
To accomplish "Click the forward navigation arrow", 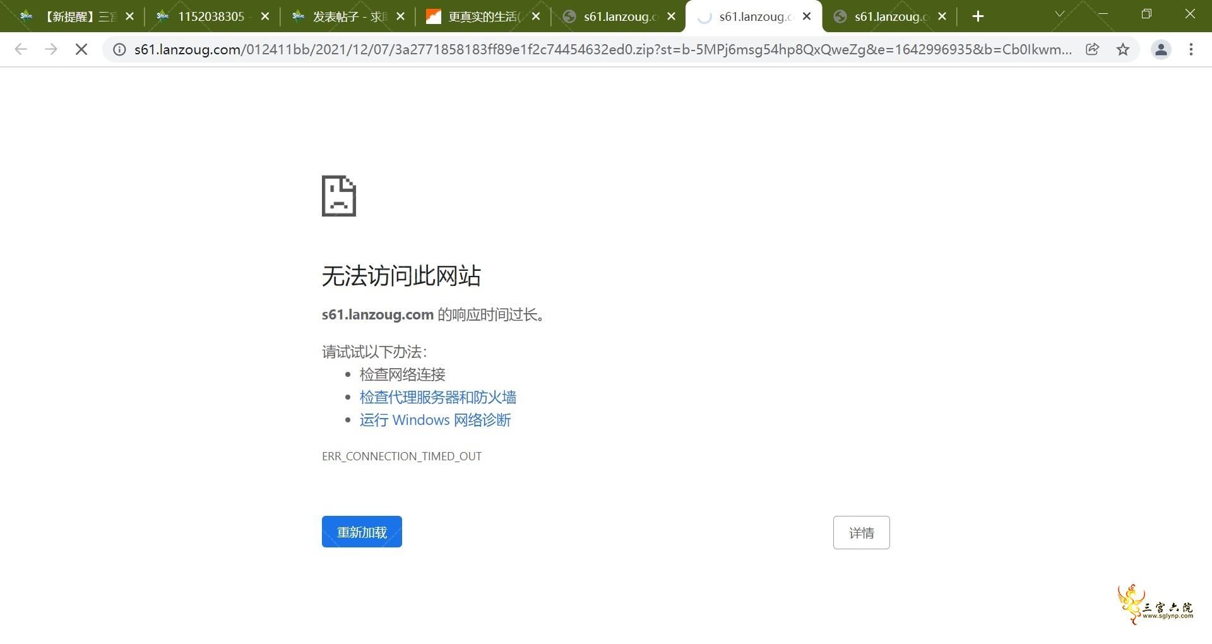I will coord(51,49).
